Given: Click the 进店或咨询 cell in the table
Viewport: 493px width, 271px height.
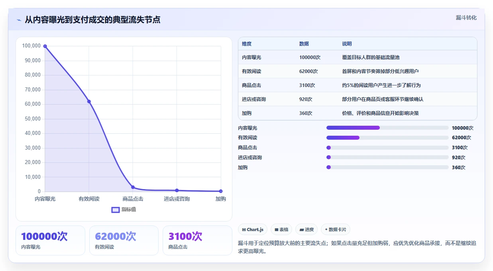Looking at the screenshot, I should [x=254, y=99].
